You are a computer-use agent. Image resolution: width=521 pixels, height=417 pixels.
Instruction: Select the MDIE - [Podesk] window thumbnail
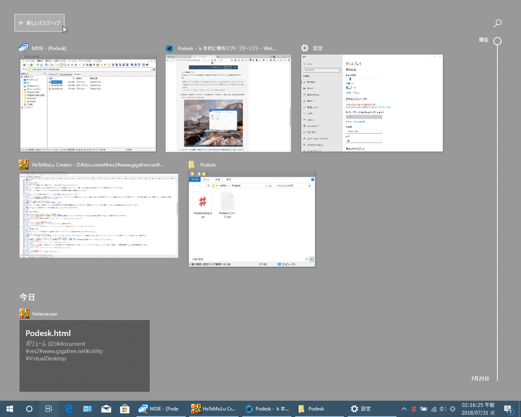coord(88,104)
